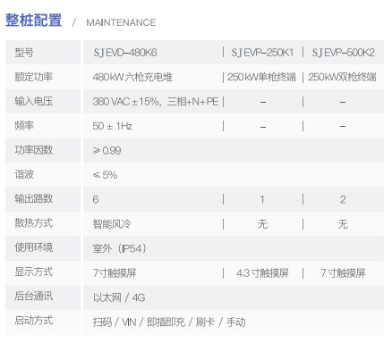Click the 50 ± 1Hz frequency value
The width and height of the screenshot is (392, 343).
113,126
